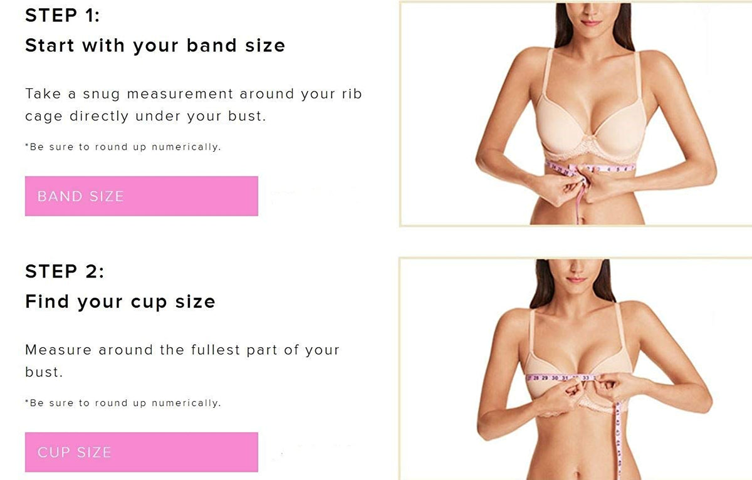Click 'Find your cup size' title
752x480 pixels.
(x=120, y=301)
